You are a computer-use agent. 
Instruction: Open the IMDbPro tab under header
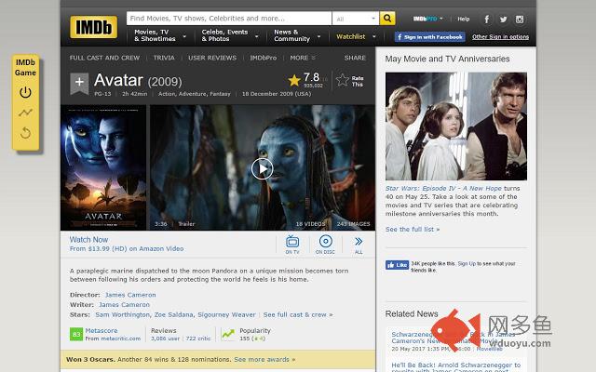tap(263, 58)
